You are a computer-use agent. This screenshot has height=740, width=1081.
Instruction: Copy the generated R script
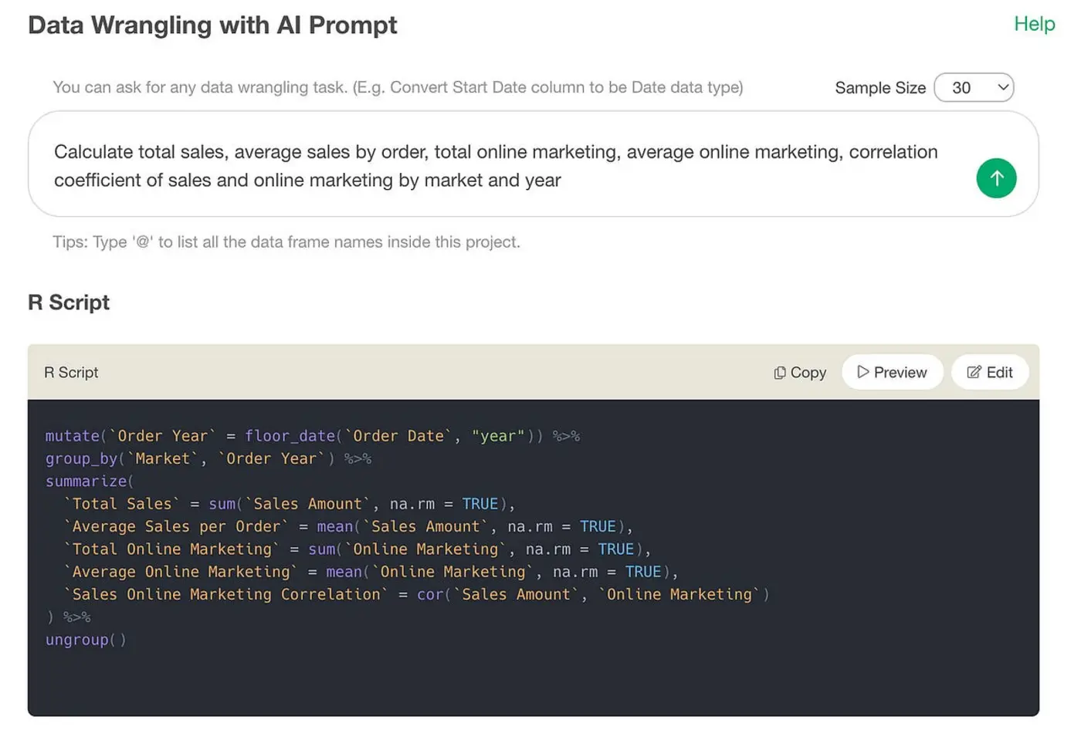(799, 372)
